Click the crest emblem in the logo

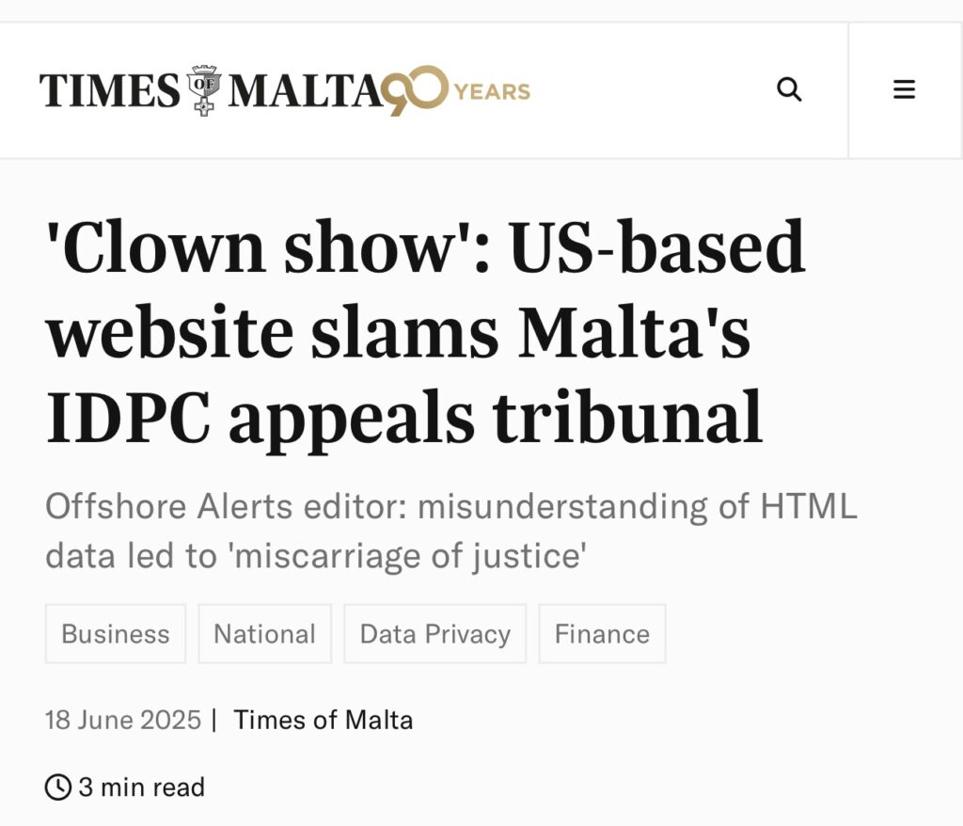[204, 90]
